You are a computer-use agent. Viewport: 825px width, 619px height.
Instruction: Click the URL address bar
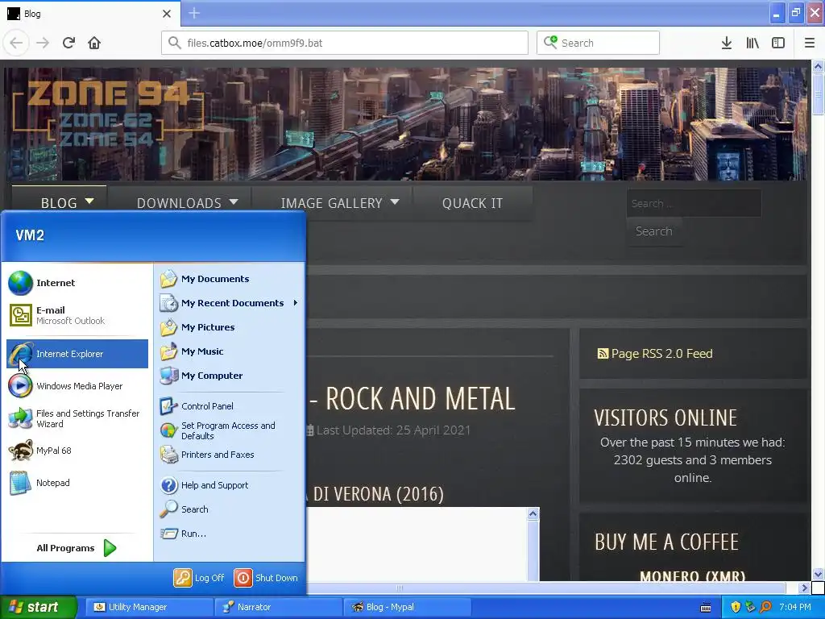pos(345,43)
